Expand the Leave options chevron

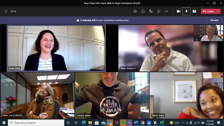coord(218,11)
